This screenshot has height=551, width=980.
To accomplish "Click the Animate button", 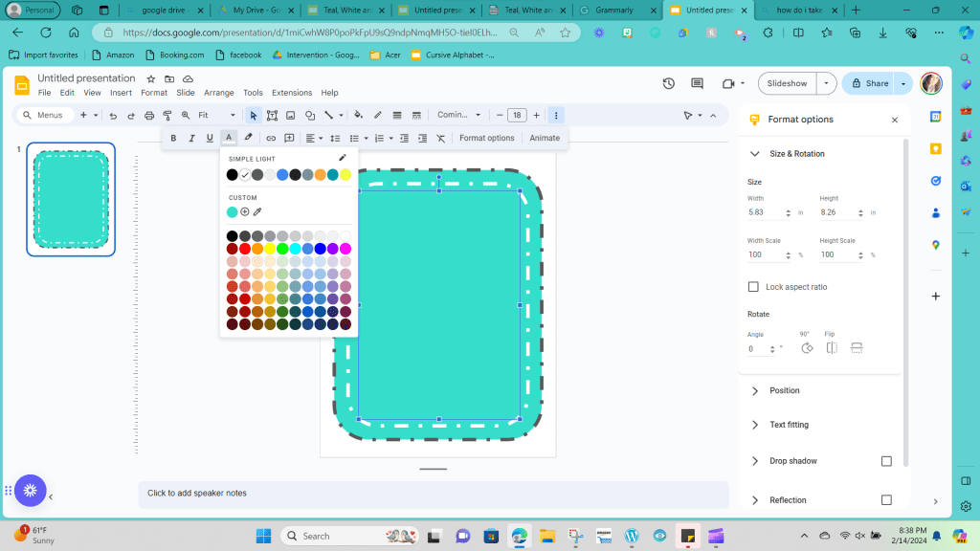I will [545, 138].
